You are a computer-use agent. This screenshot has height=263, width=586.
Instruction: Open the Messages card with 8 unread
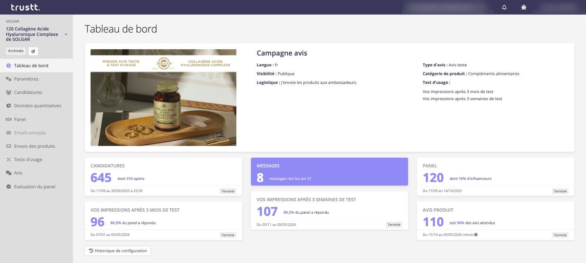tap(329, 172)
